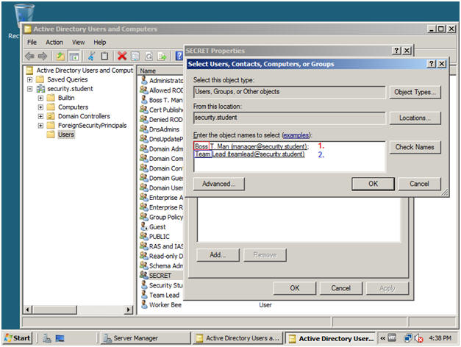Click OK in Select Users dialog
The image size is (461, 347).
pos(373,184)
